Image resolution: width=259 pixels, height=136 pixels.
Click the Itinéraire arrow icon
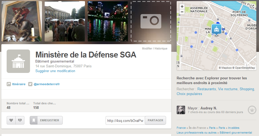click(x=9, y=84)
